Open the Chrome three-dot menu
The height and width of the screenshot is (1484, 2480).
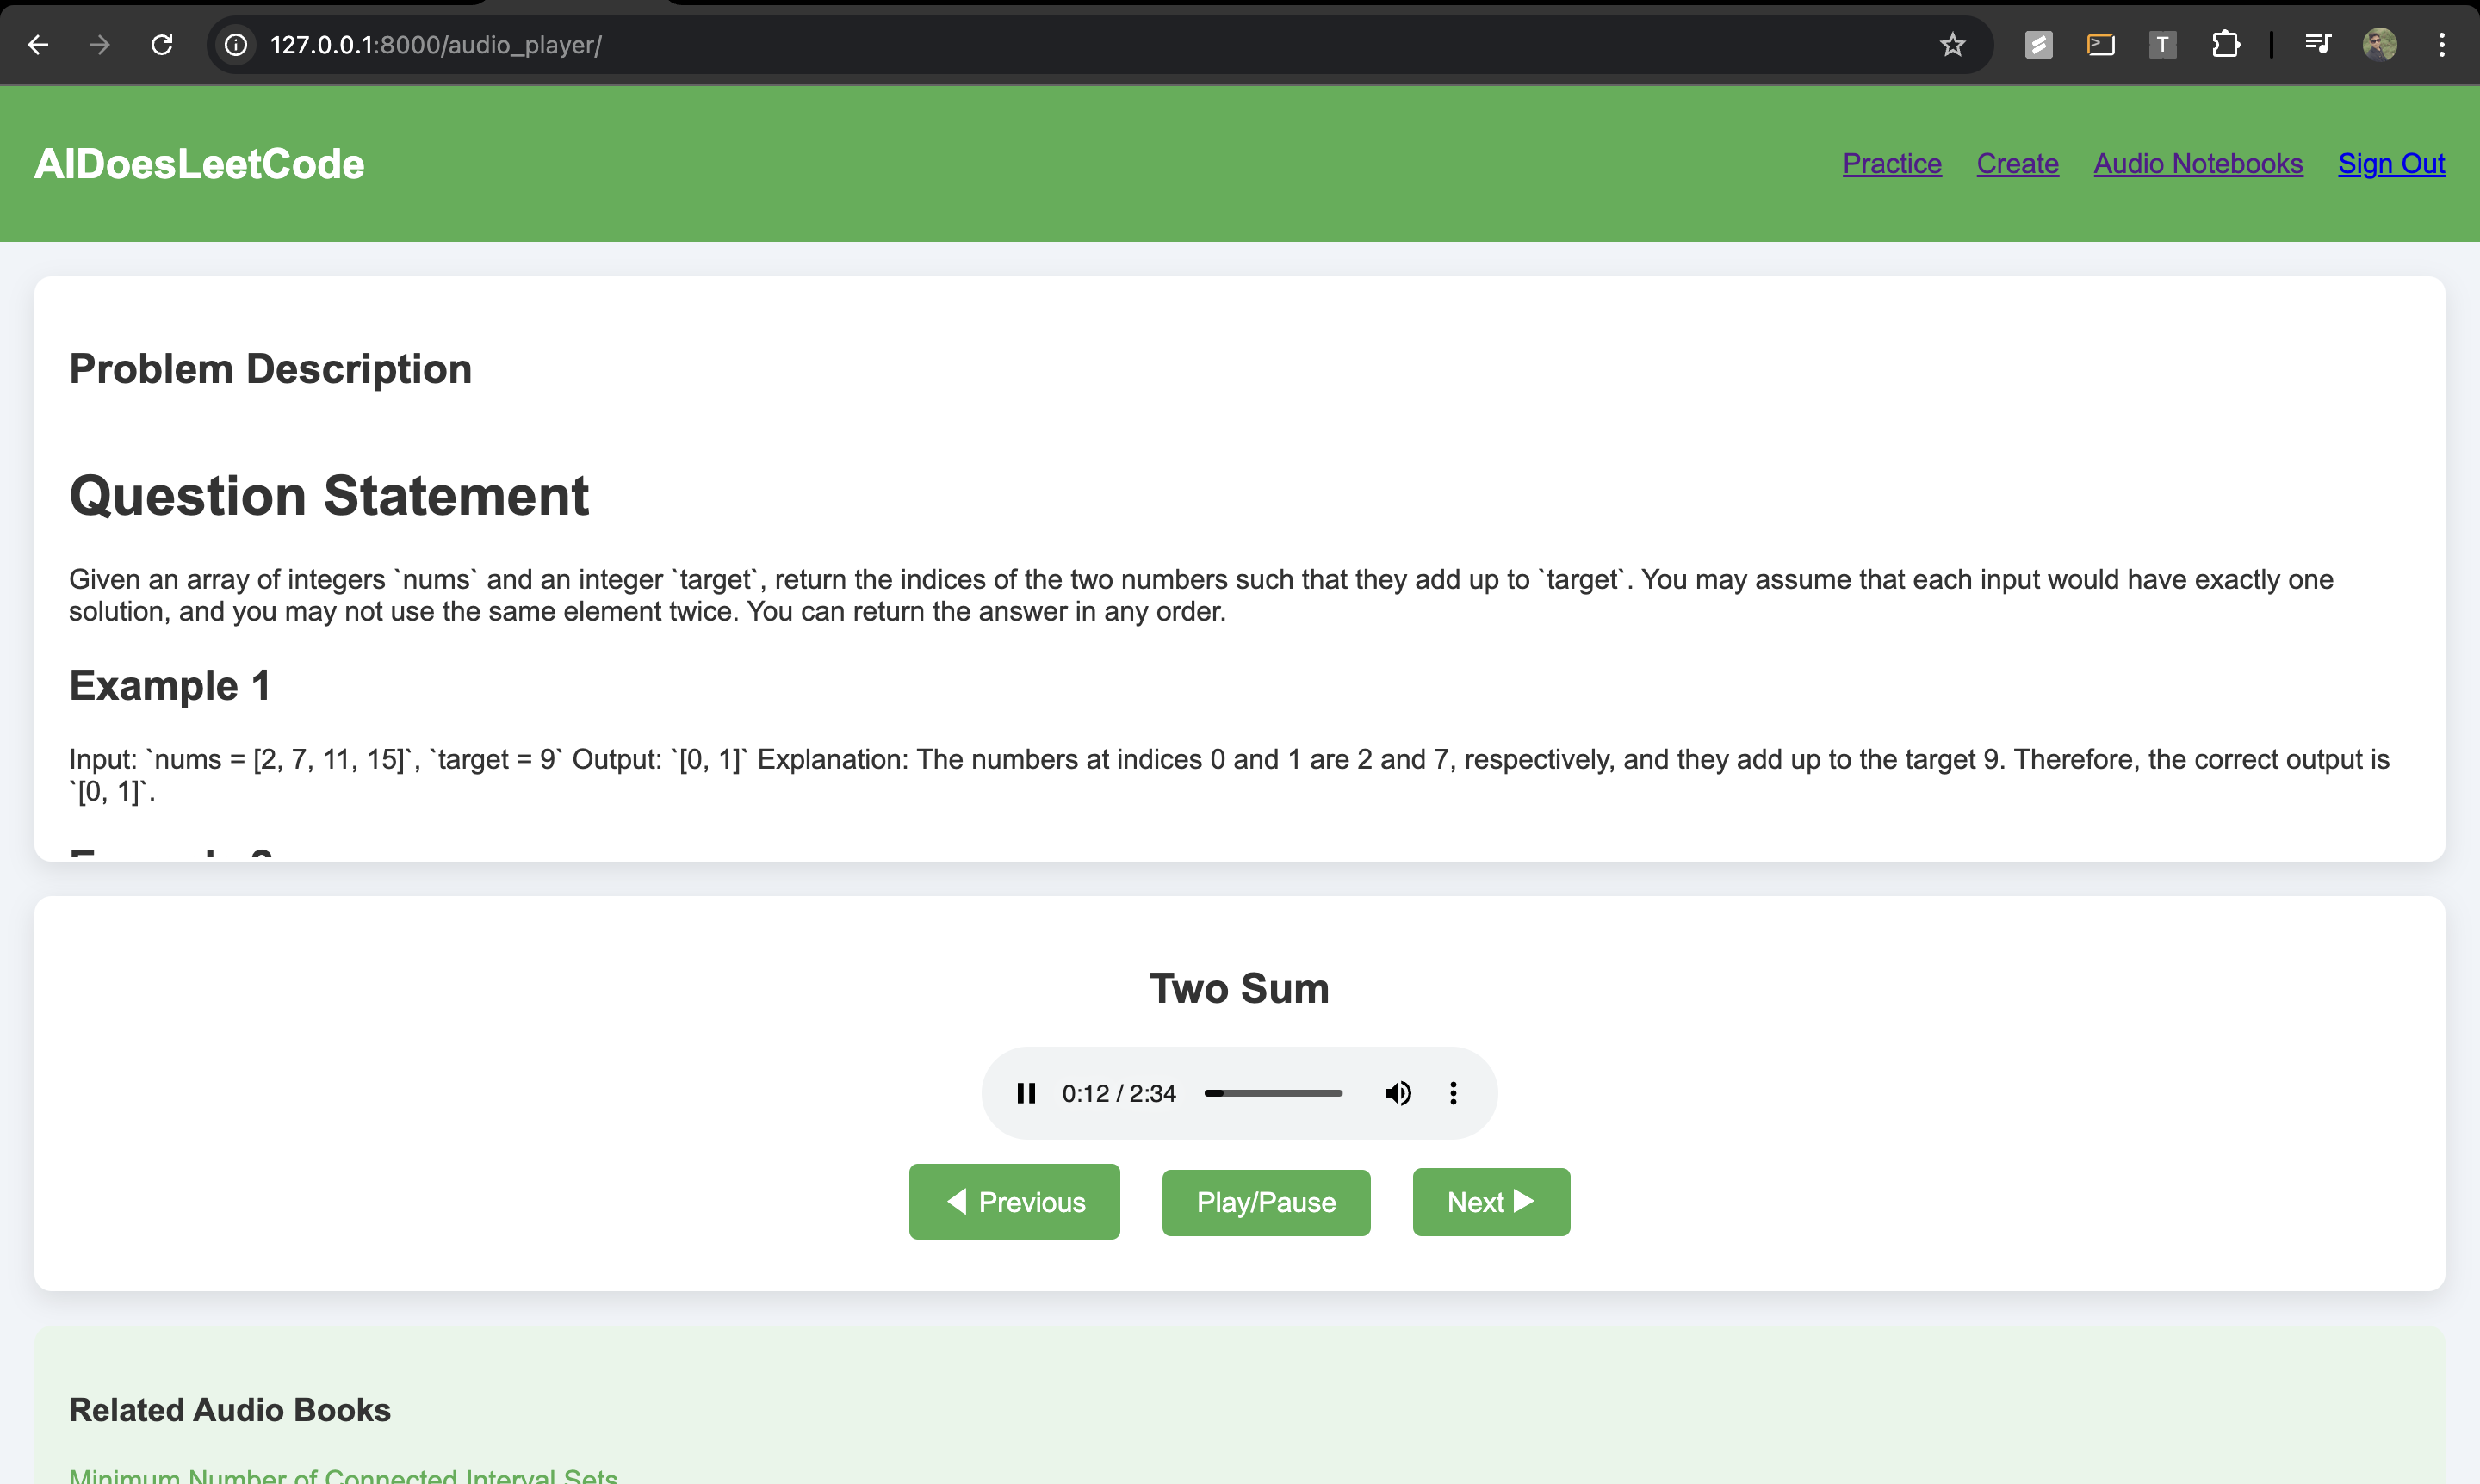[x=2441, y=45]
